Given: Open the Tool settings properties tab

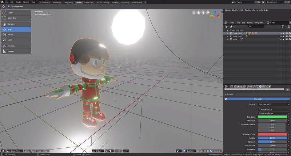Looking at the screenshot, I should pyautogui.click(x=231, y=87).
